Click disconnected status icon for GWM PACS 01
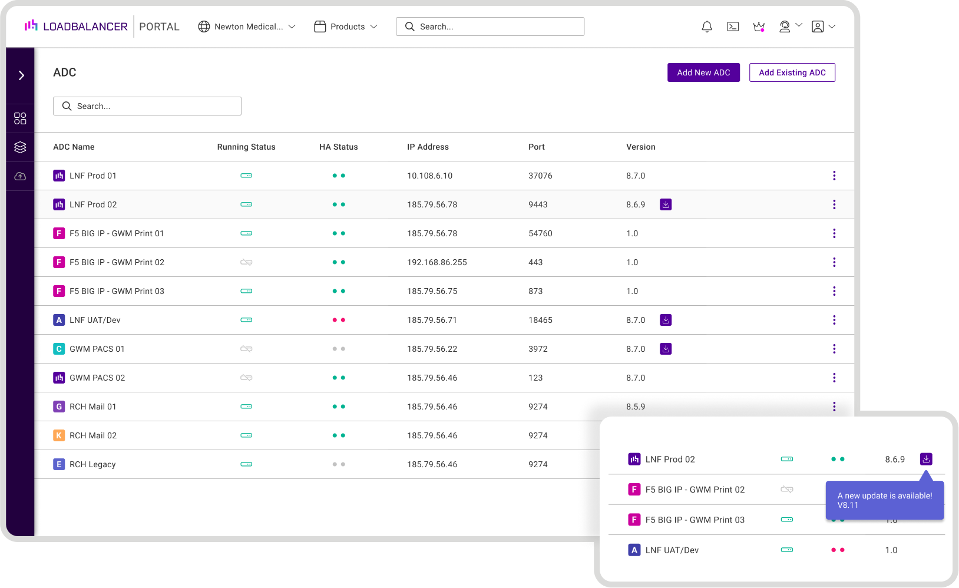Image resolution: width=959 pixels, height=588 pixels. (x=246, y=349)
